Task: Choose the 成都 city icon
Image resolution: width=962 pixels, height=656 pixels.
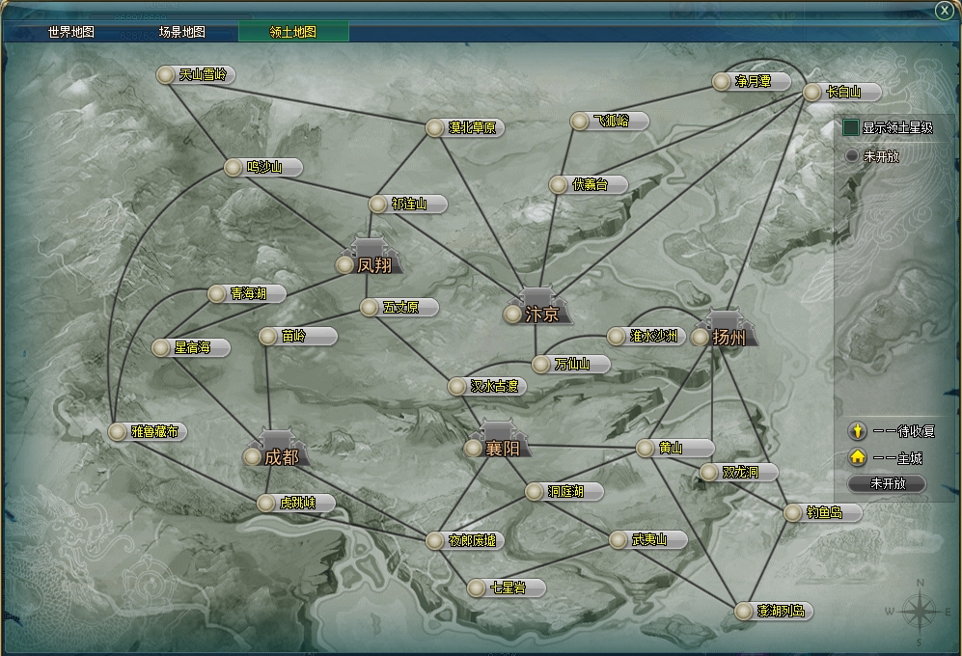Action: (x=278, y=451)
